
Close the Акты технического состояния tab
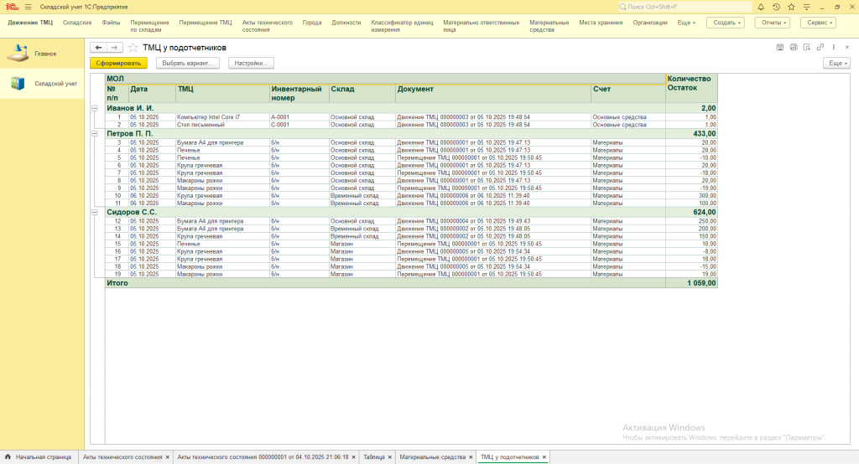click(168, 457)
